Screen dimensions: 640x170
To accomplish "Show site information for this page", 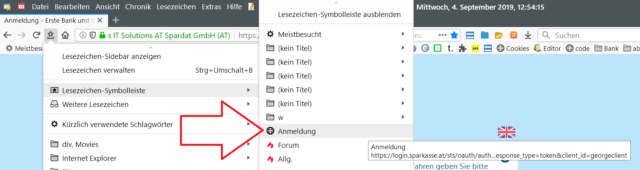I will coord(83,35).
